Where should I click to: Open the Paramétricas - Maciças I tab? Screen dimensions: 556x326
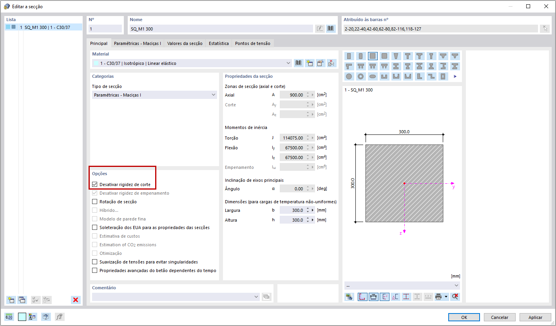[138, 43]
